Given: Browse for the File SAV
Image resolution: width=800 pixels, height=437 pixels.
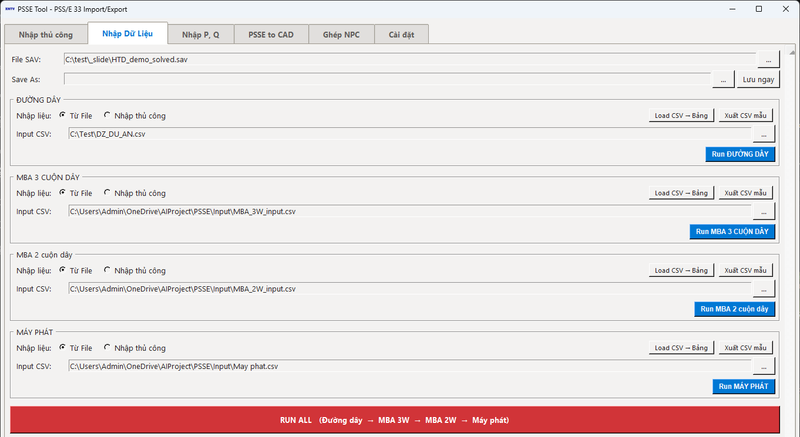Looking at the screenshot, I should [x=768, y=60].
